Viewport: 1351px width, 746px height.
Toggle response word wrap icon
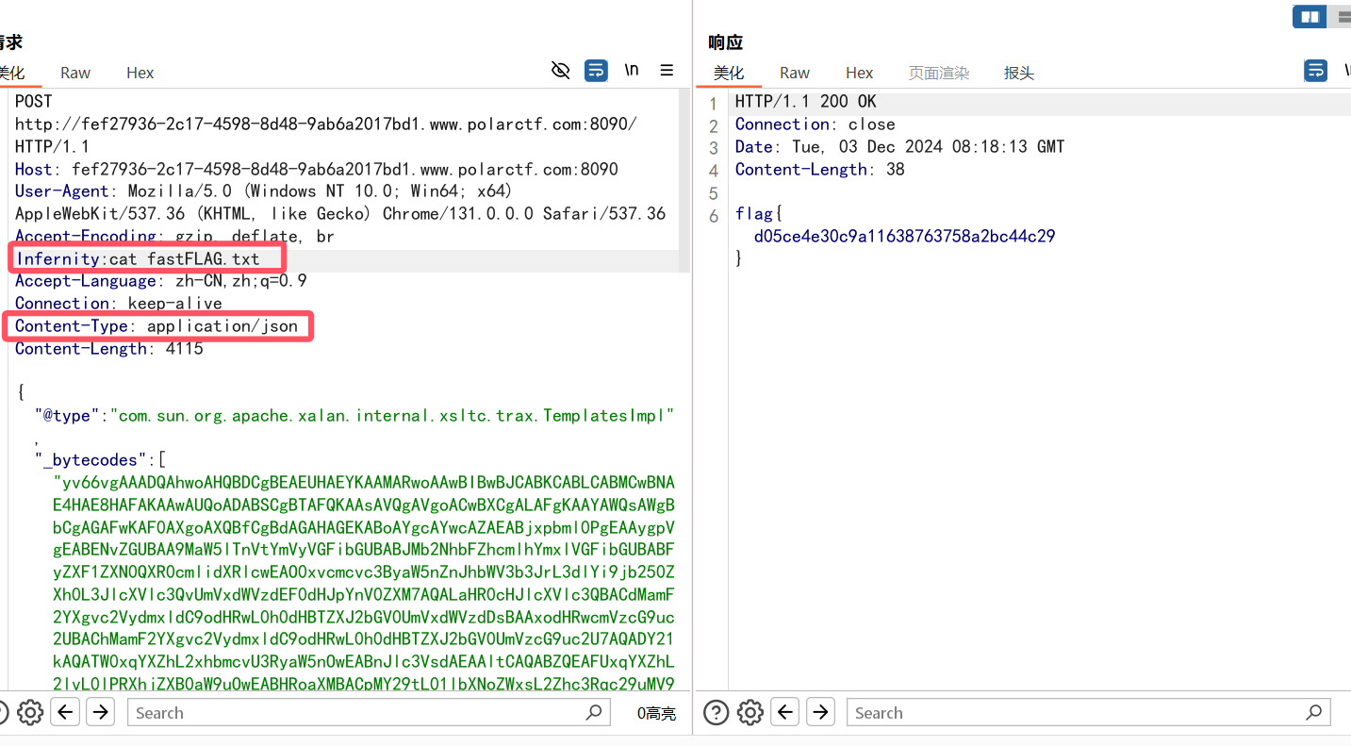tap(1315, 70)
